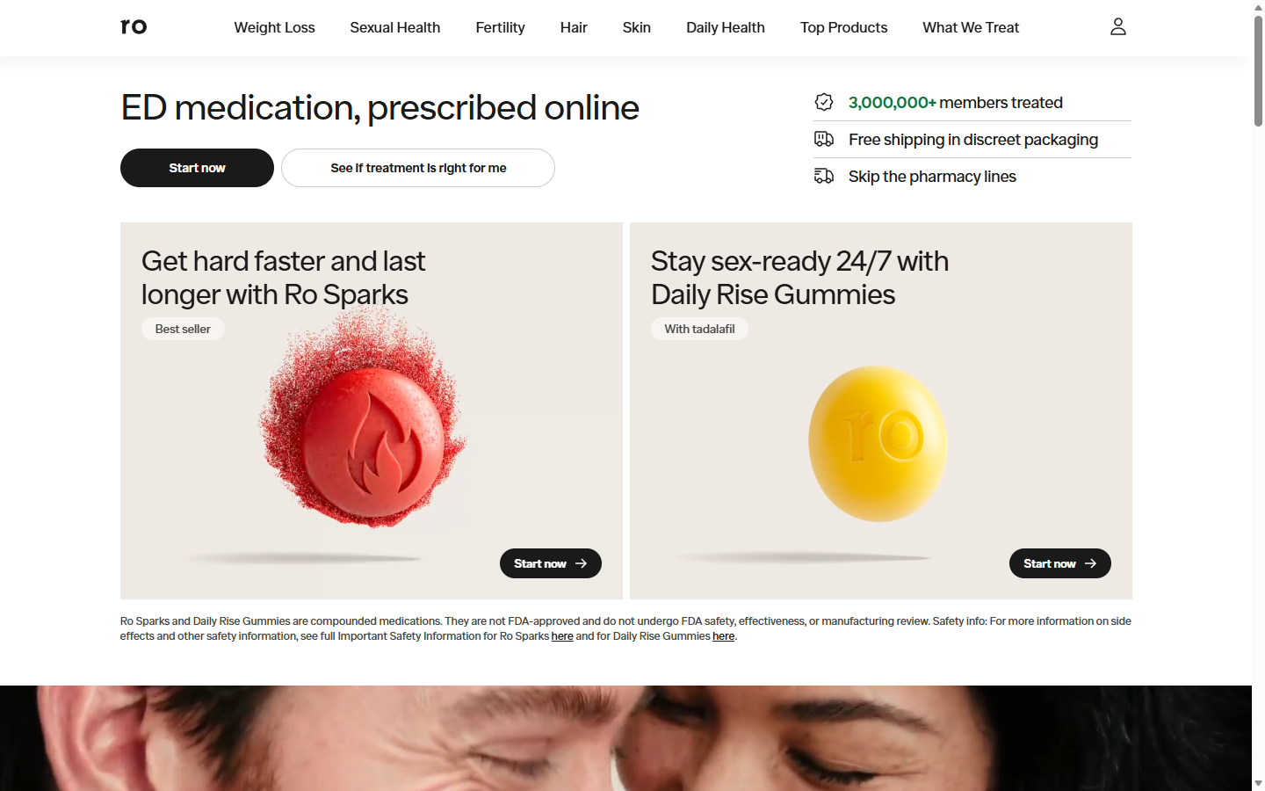Click the yellow Daily Rise gummy image
This screenshot has height=791, width=1265.
(x=878, y=444)
